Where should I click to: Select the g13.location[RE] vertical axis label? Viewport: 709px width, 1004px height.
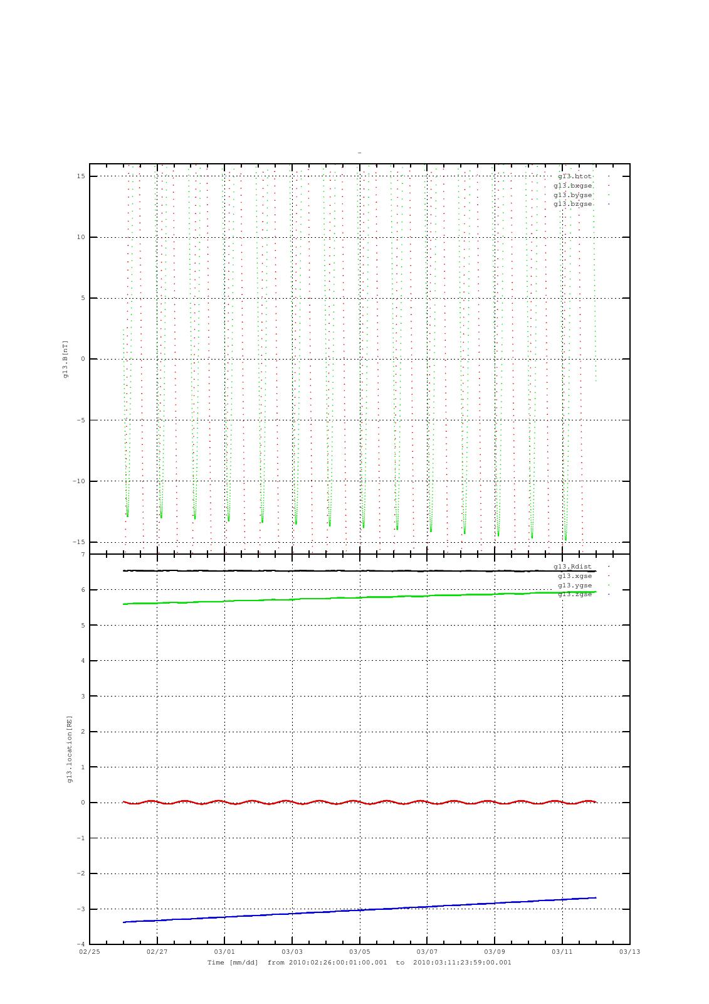click(x=70, y=749)
